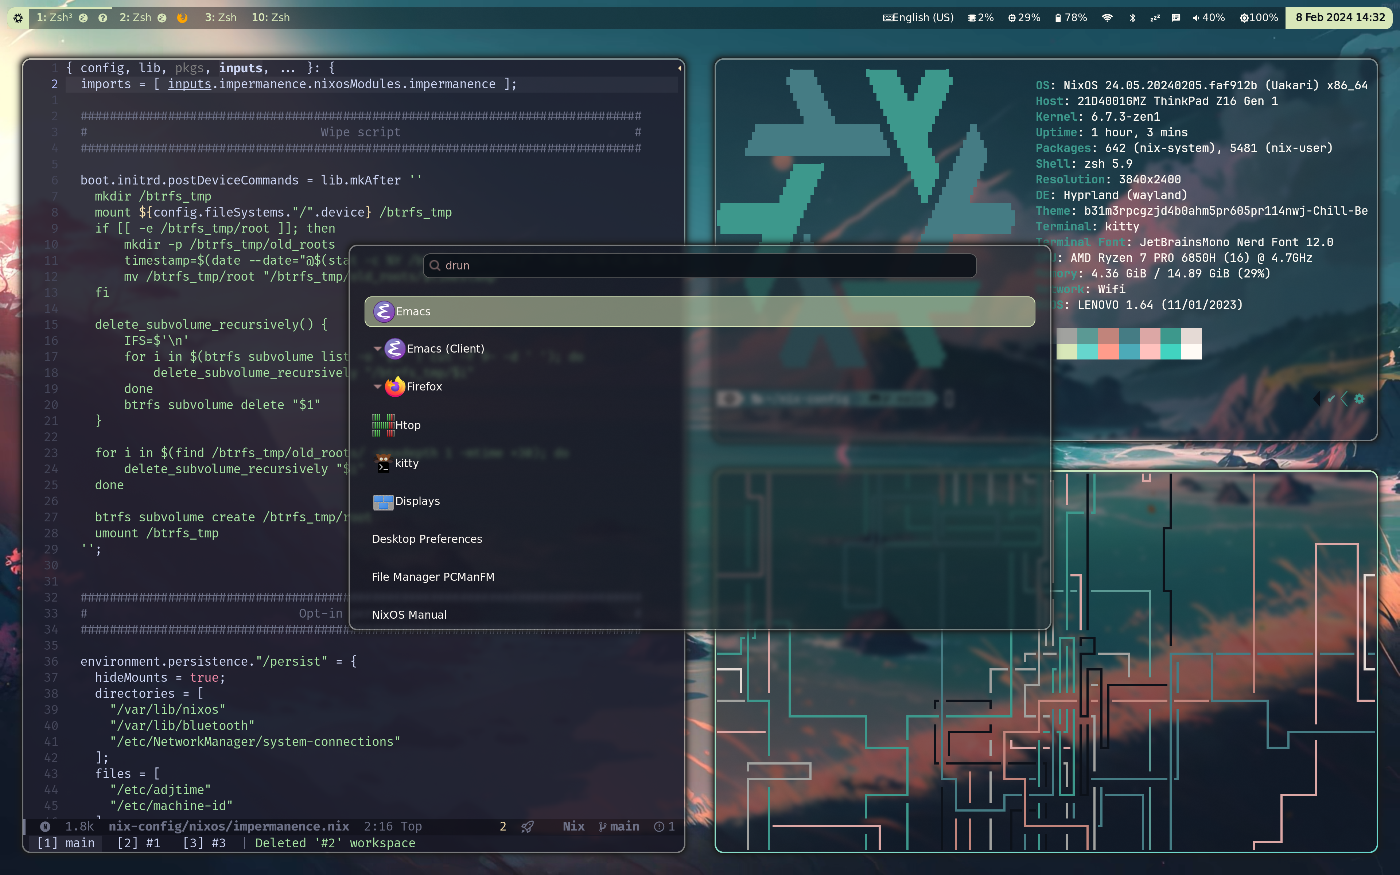This screenshot has height=875, width=1400.
Task: Click the drun search input field
Action: coord(700,266)
